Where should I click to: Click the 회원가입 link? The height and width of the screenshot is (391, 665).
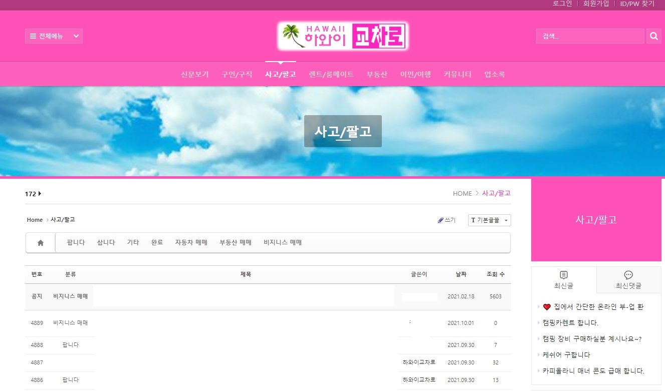pos(596,4)
